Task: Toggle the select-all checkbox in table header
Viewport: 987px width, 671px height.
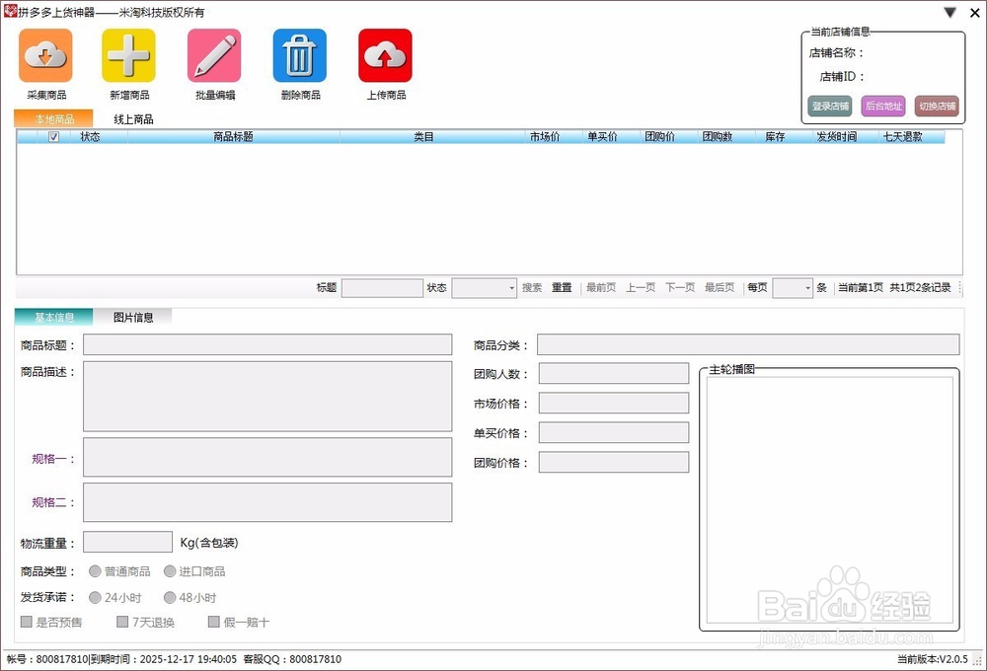Action: 54,136
